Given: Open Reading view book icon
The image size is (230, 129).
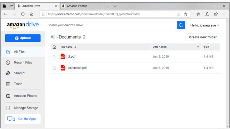Looking at the screenshot, I should (x=178, y=14).
